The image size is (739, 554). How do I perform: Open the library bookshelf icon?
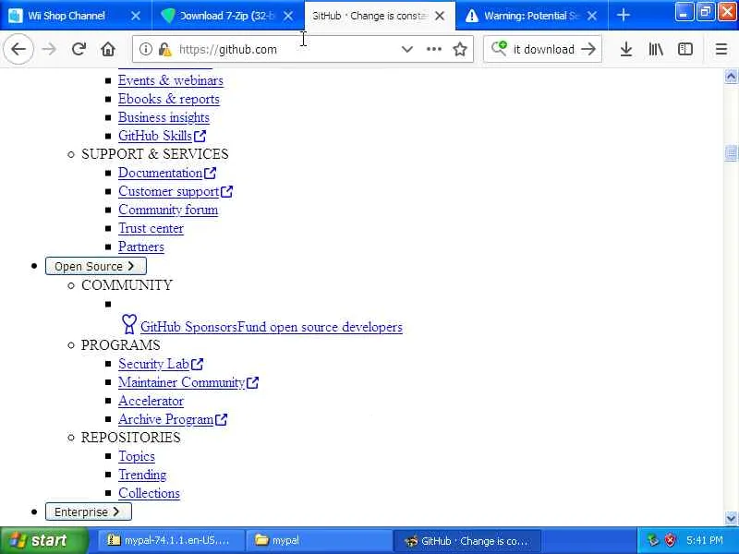(x=656, y=49)
